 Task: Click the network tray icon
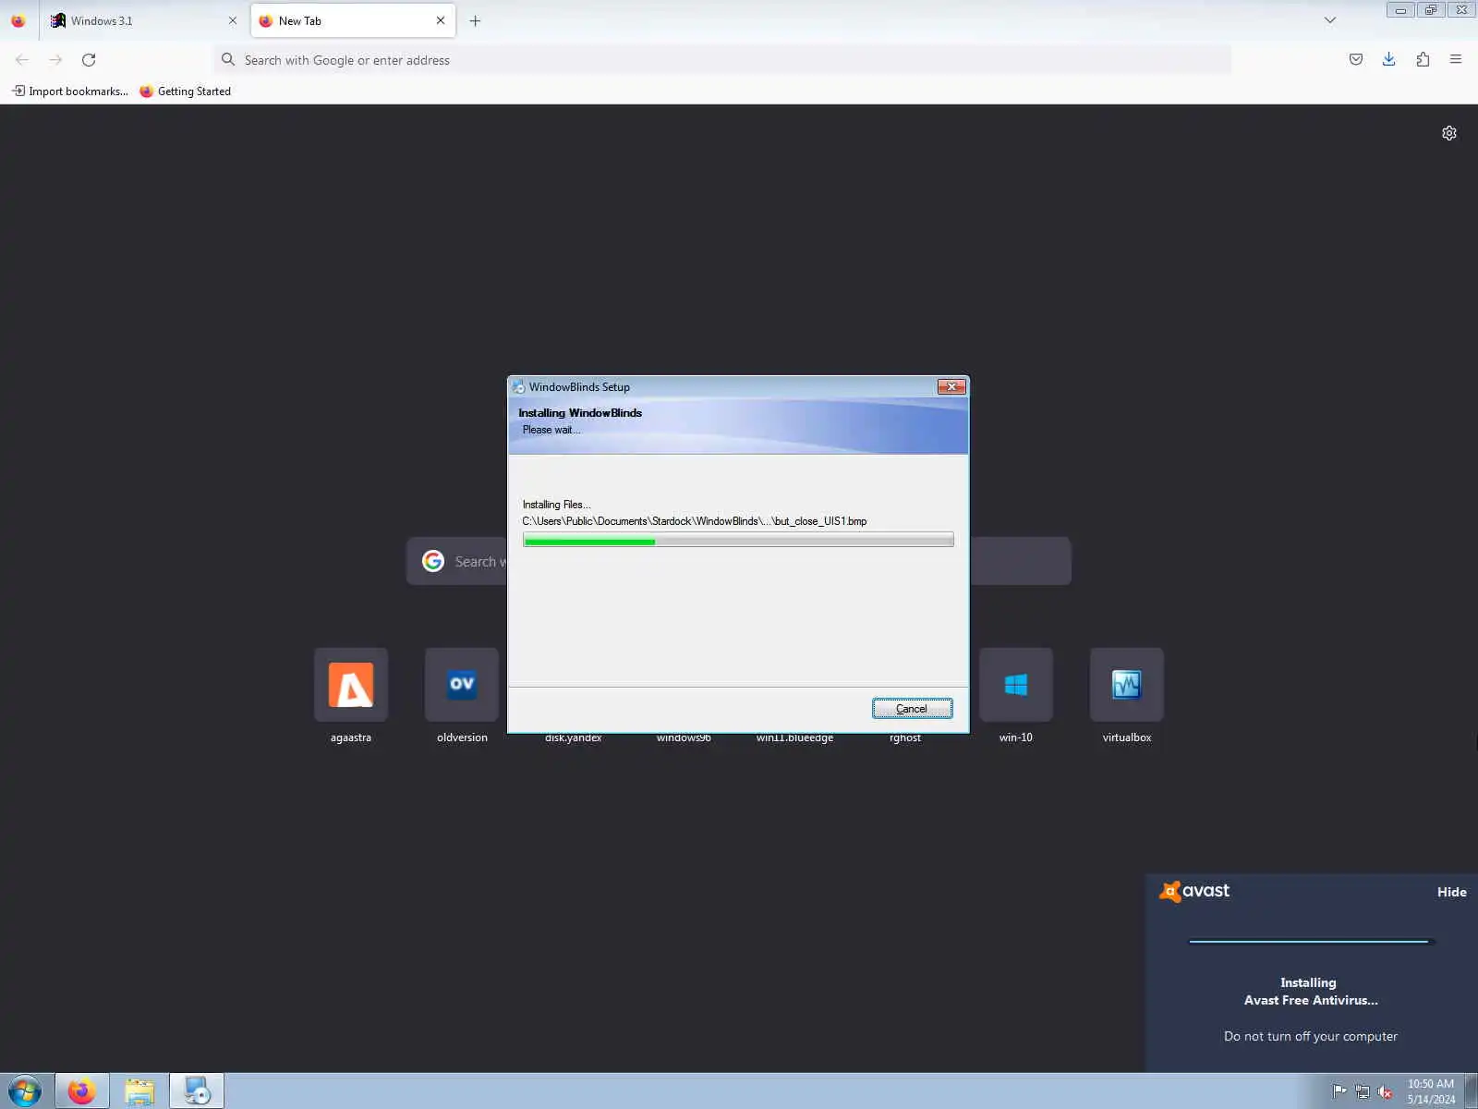tap(1363, 1091)
